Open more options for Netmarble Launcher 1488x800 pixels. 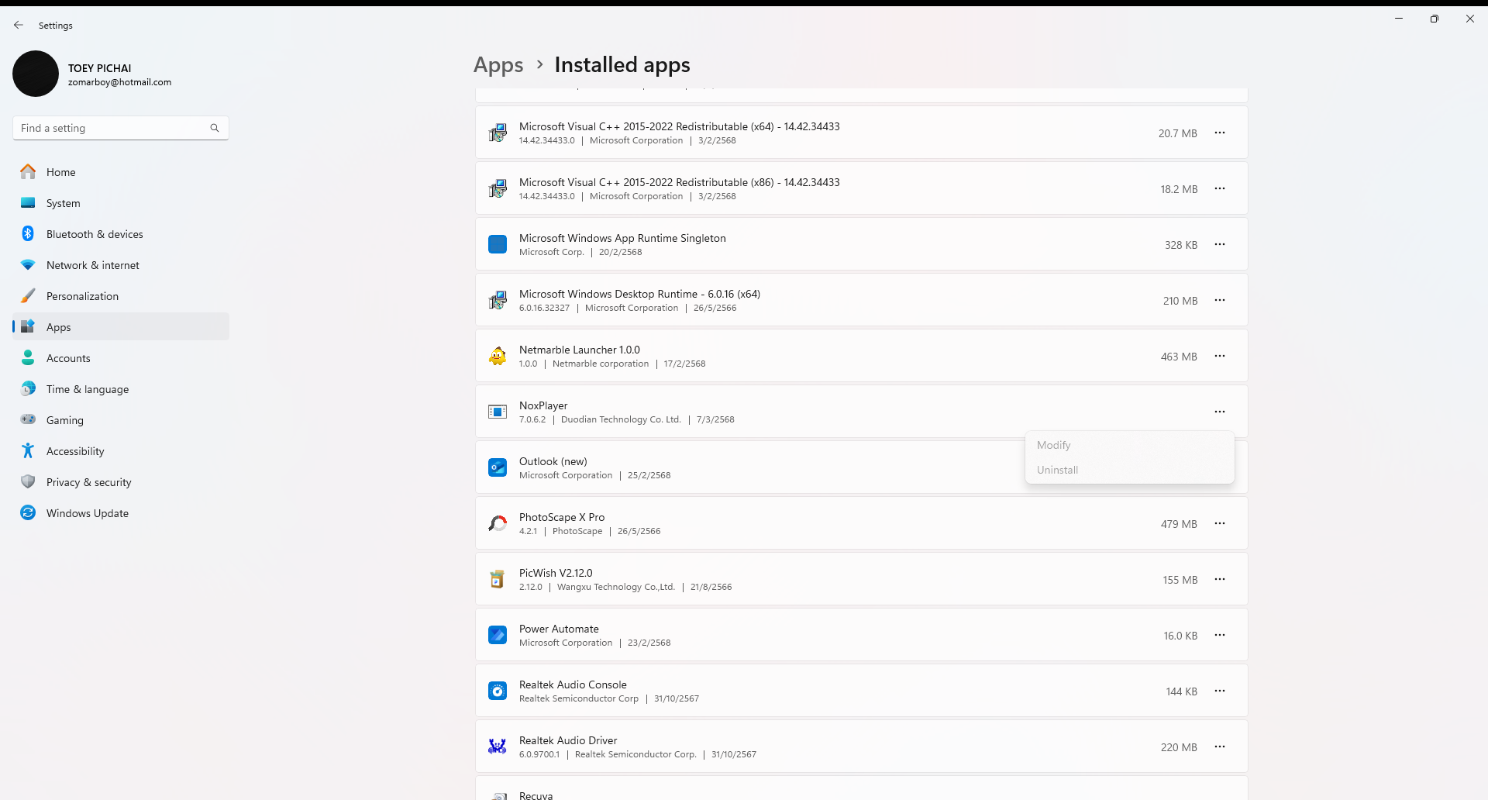coord(1220,356)
